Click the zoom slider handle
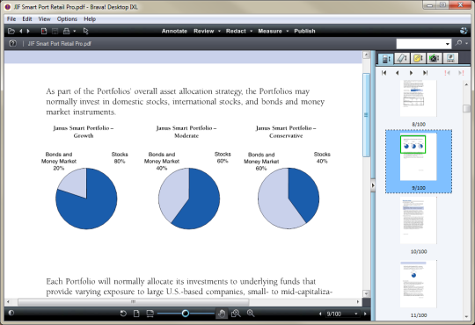Screen dimensions: 475x325 click(186, 314)
